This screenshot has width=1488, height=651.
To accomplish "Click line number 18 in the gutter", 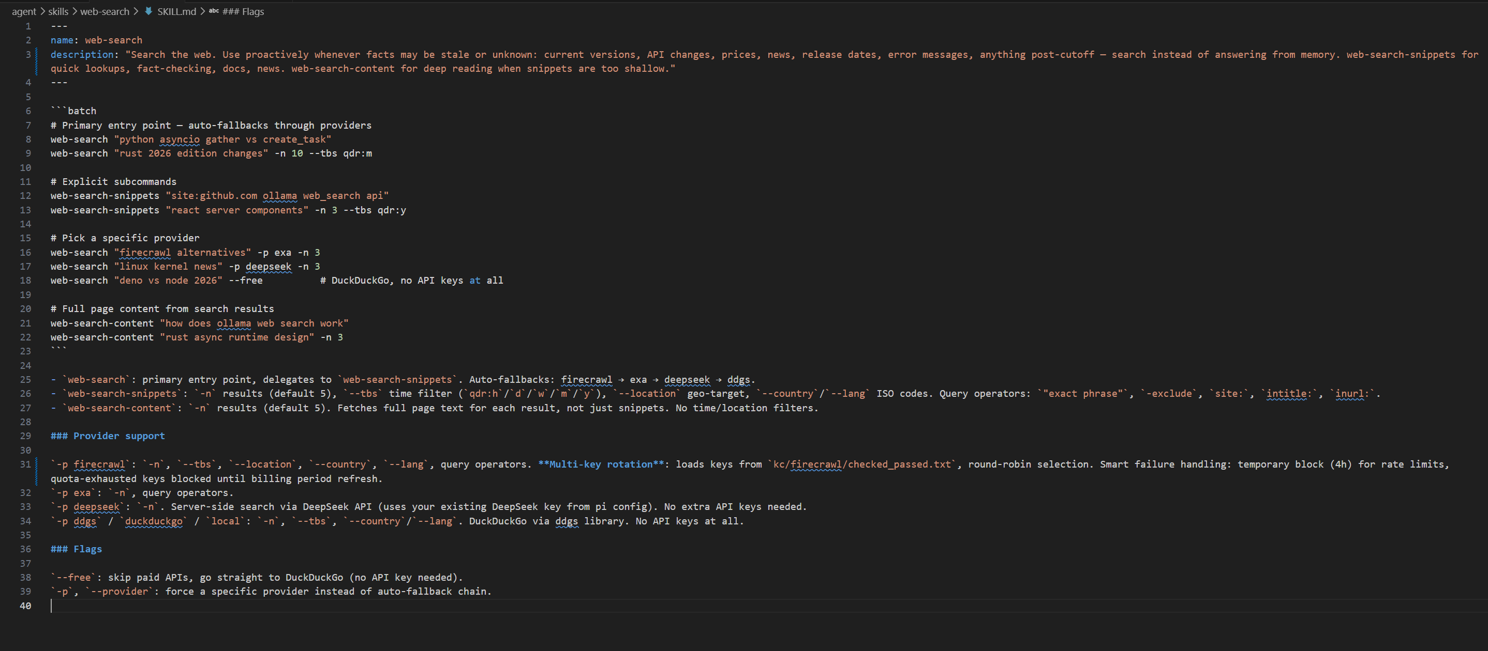I will coord(25,280).
